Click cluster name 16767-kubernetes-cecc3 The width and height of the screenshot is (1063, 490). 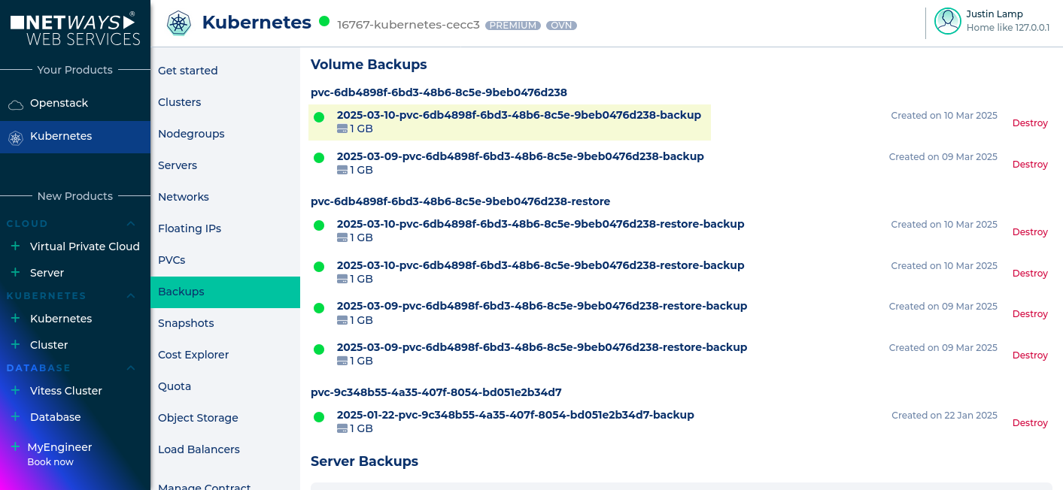(408, 25)
